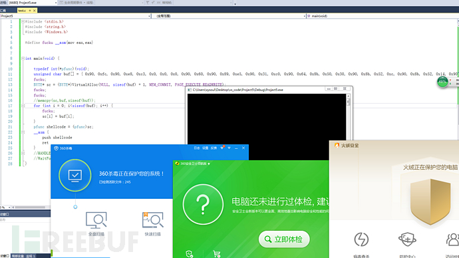Click the typedef int(*pfunc)(void) line
Image resolution: width=459 pixels, height=258 pixels.
(x=61, y=68)
